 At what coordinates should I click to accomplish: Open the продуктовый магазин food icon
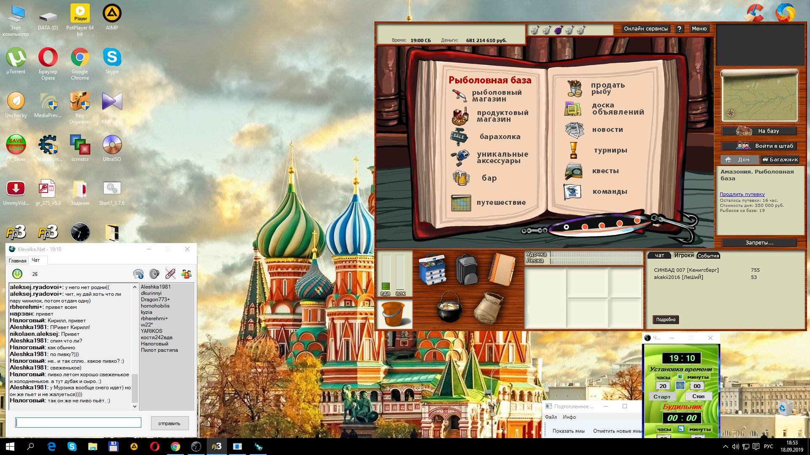(460, 116)
